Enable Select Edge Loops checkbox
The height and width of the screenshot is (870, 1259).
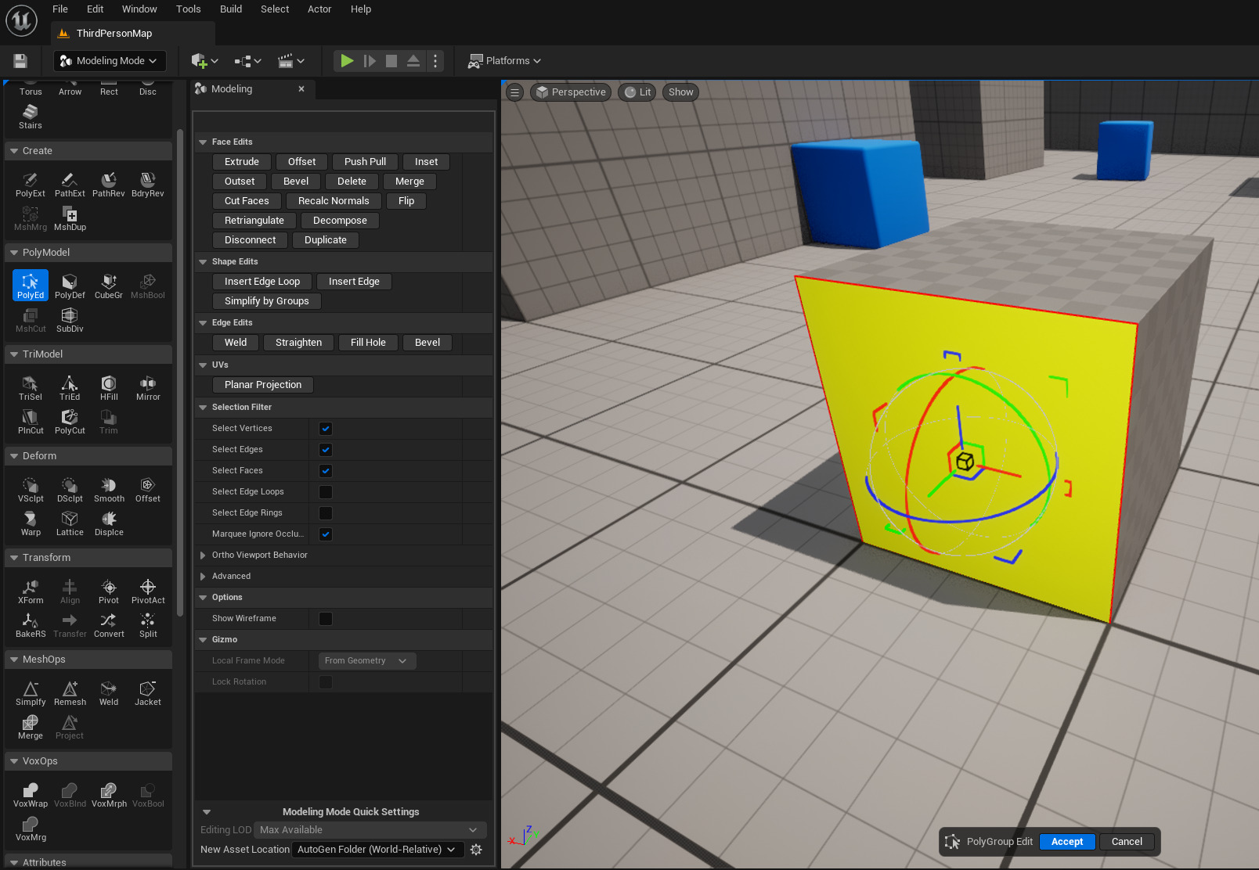326,492
